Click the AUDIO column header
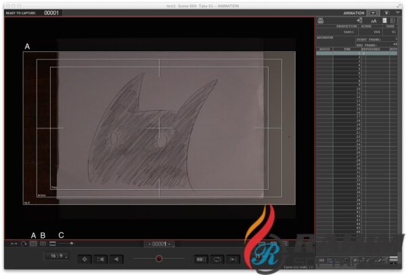This screenshot has height=275, width=406. 324,49
